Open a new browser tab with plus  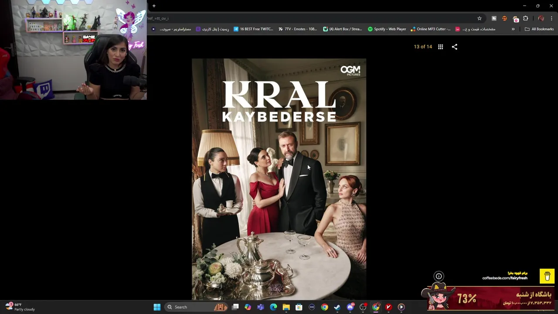(154, 6)
